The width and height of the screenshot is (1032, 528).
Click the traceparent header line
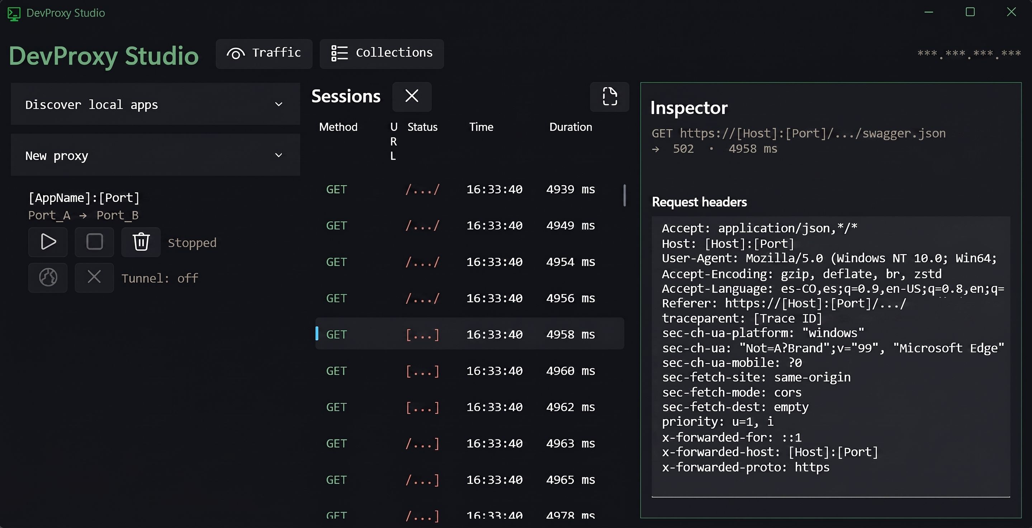[742, 319]
